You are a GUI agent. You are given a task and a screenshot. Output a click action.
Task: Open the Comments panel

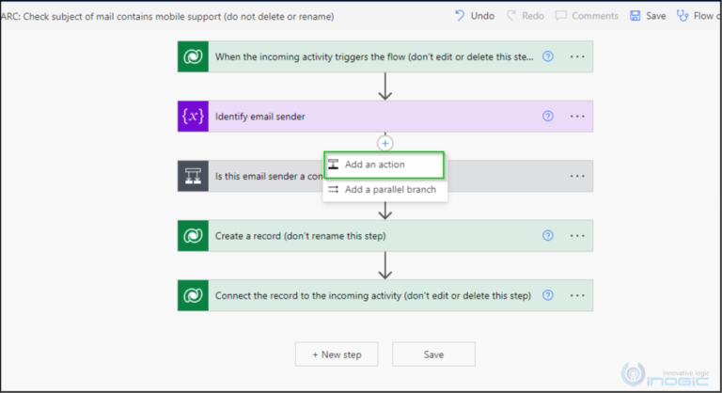coord(587,16)
